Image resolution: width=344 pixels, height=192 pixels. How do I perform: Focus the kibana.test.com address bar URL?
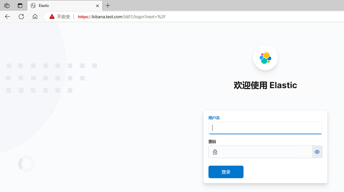122,17
